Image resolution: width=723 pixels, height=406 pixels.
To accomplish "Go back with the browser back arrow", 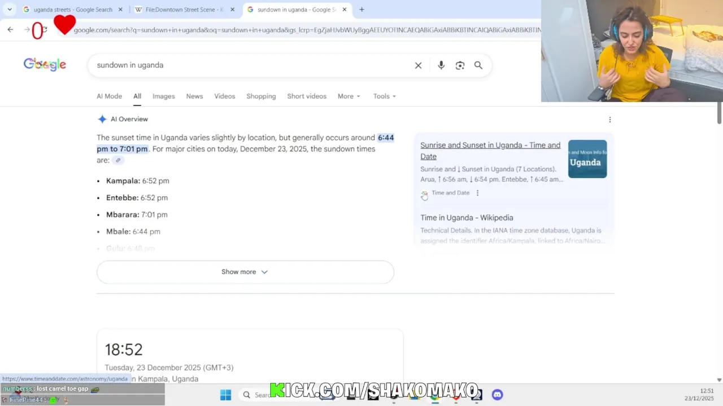I will point(10,29).
